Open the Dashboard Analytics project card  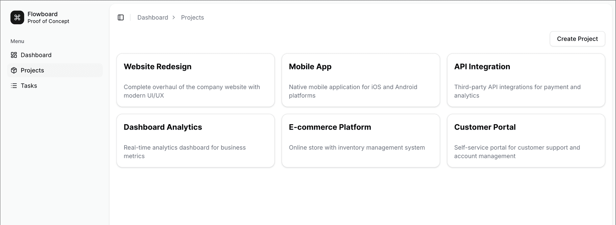click(195, 141)
